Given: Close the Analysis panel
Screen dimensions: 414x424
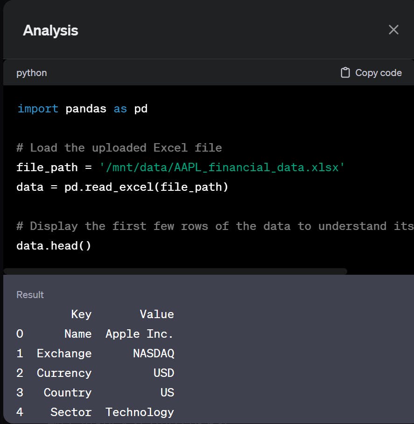Looking at the screenshot, I should coord(393,30).
